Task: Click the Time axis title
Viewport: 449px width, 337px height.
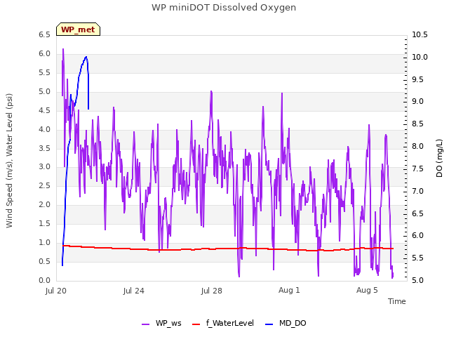Action: [x=397, y=301]
